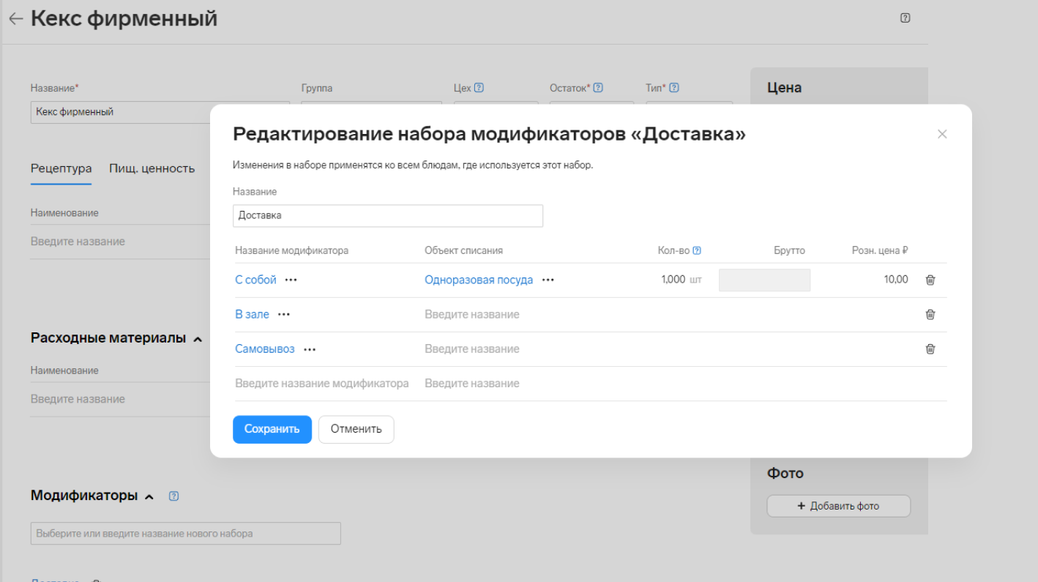1038x582 pixels.
Task: Open the 'В зале' modifier link
Action: (252, 315)
